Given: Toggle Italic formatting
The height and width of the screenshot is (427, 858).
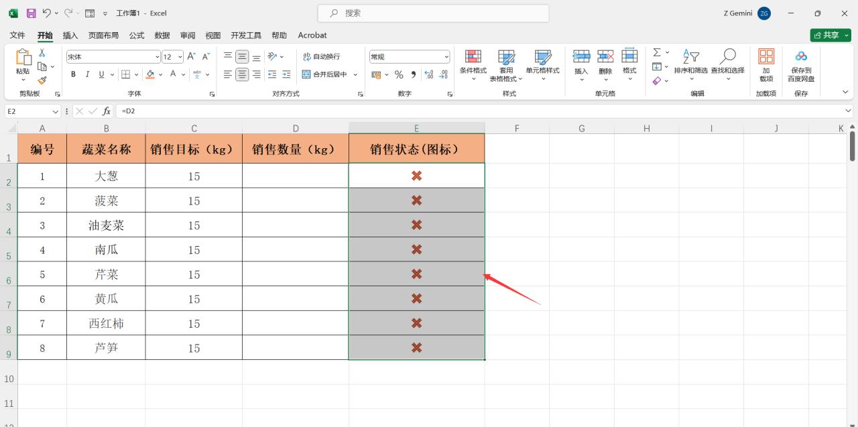Looking at the screenshot, I should [x=88, y=74].
